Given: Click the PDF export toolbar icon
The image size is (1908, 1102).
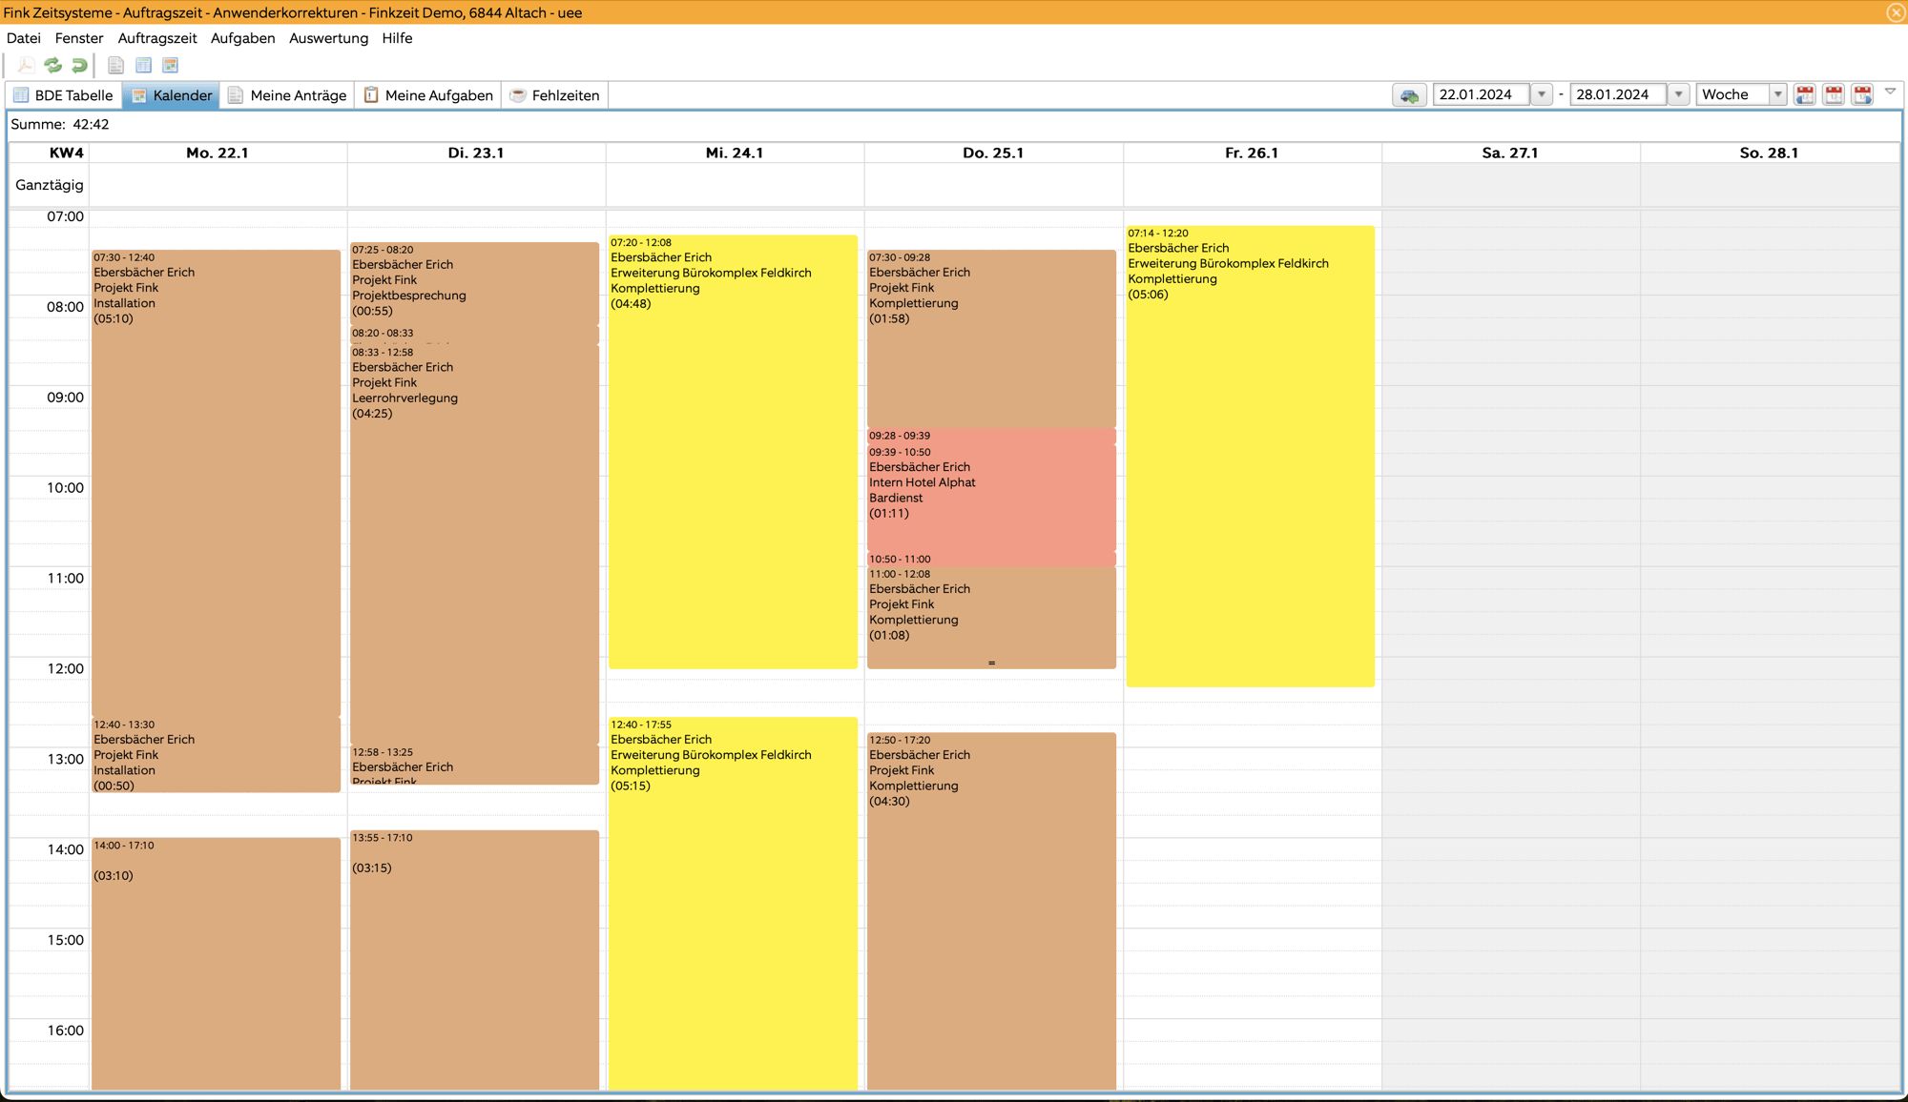Looking at the screenshot, I should [26, 65].
